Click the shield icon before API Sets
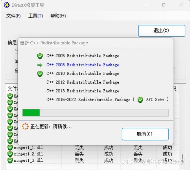 (x=140, y=100)
